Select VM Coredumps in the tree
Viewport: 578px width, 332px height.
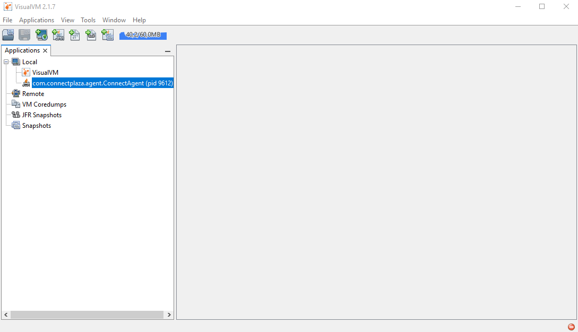coord(44,104)
